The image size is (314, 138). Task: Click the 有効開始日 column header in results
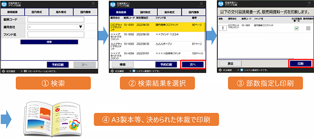coord(142,18)
